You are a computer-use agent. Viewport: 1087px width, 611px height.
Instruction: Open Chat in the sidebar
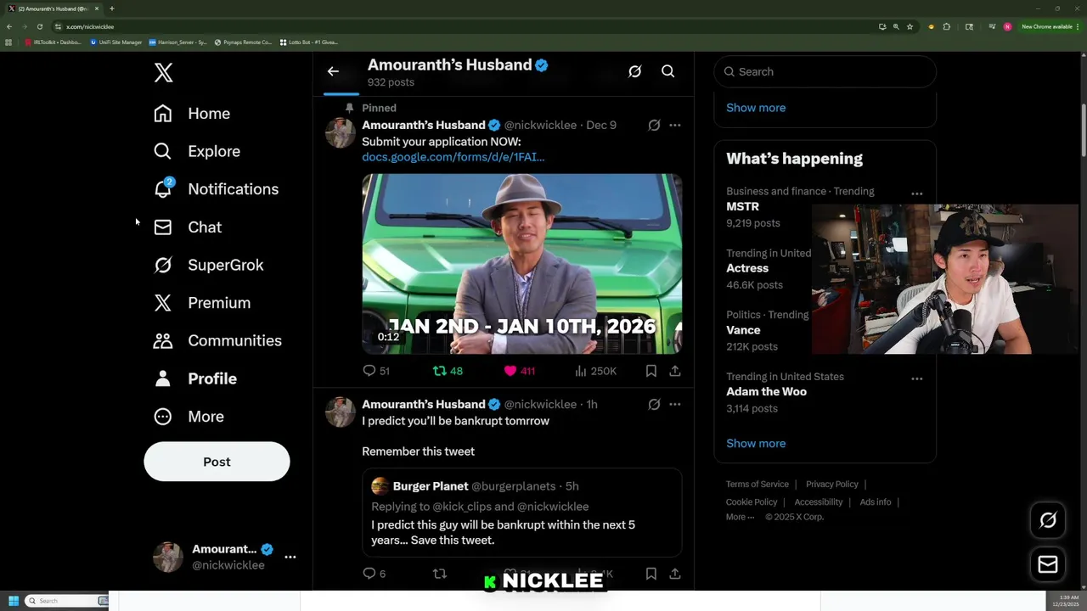point(188,227)
